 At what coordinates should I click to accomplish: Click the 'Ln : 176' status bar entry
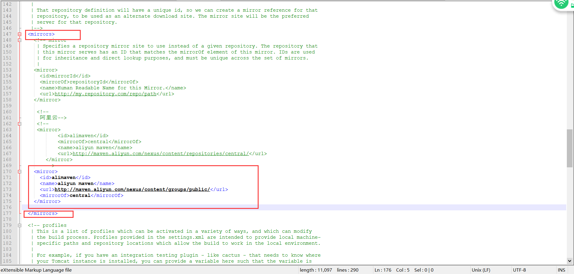pyautogui.click(x=383, y=270)
